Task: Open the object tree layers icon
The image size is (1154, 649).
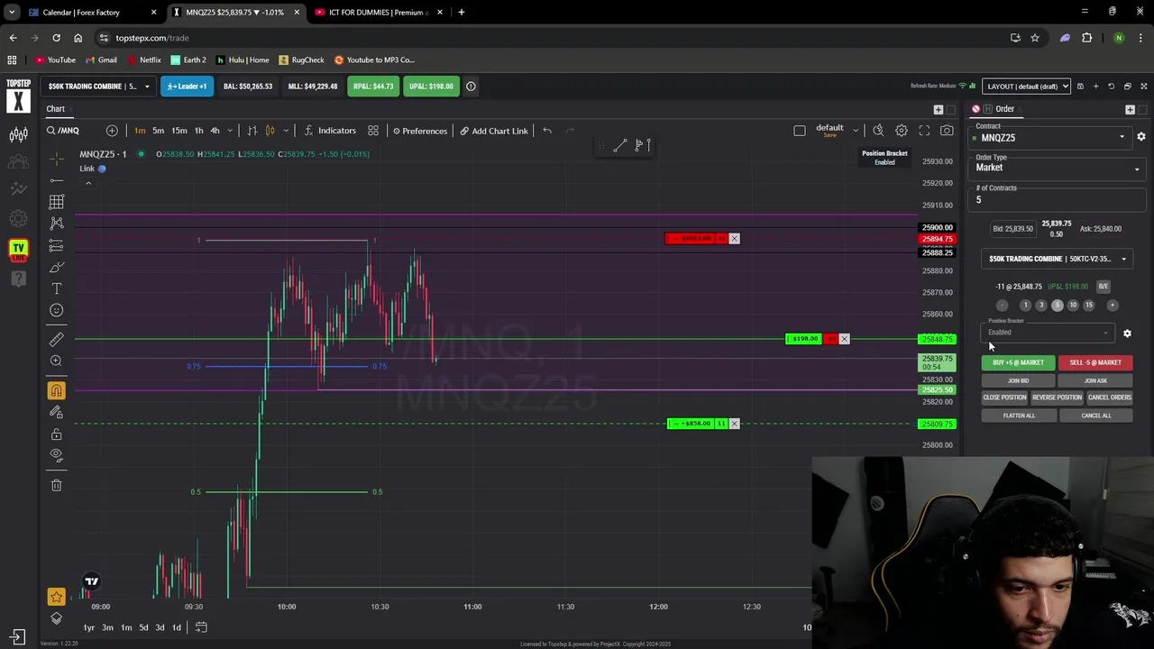Action: (x=57, y=618)
